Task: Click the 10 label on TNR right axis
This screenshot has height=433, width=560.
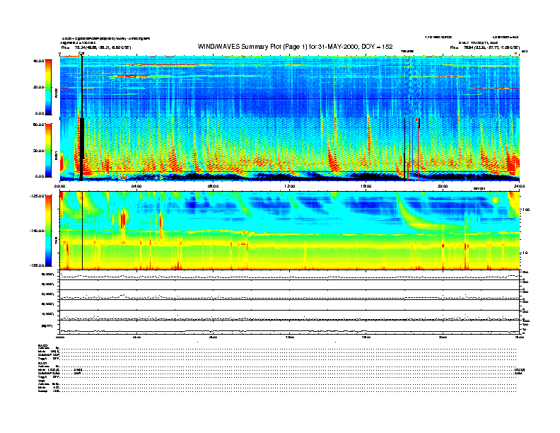Action: pos(525,253)
